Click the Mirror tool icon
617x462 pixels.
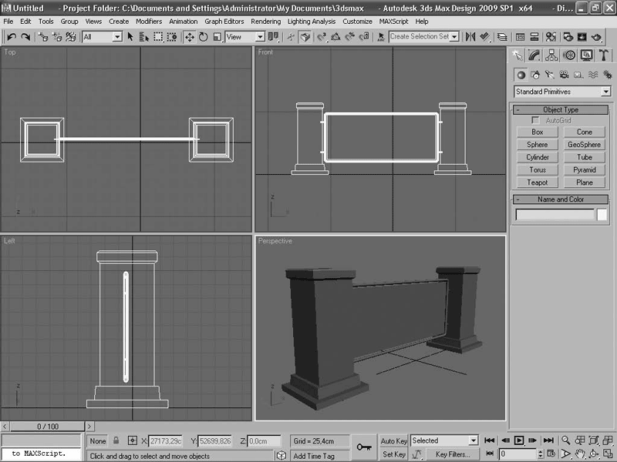470,36
